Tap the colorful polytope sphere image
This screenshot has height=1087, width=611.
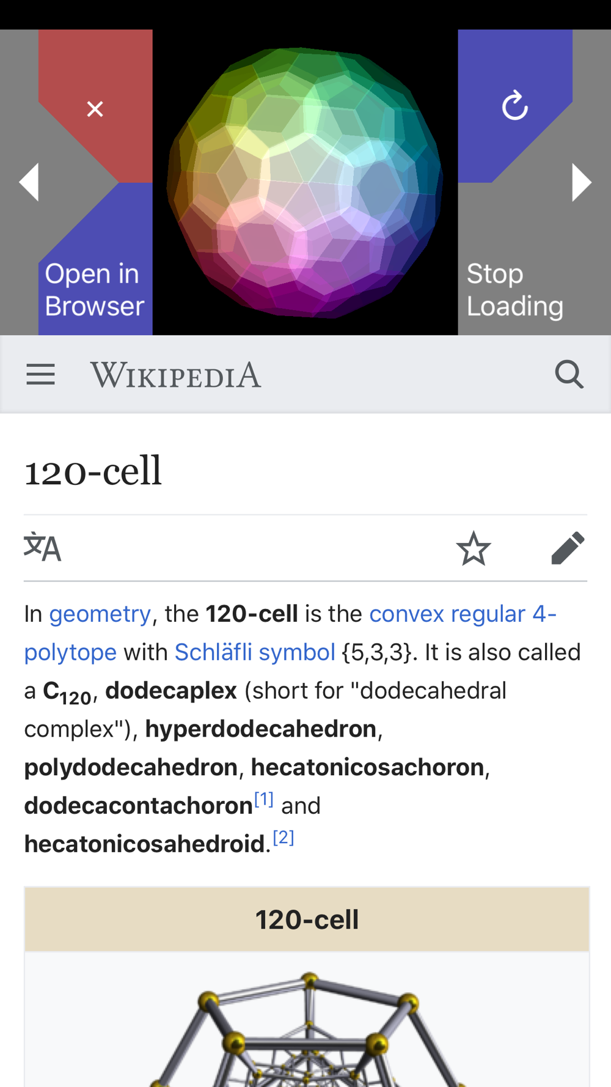point(305,182)
